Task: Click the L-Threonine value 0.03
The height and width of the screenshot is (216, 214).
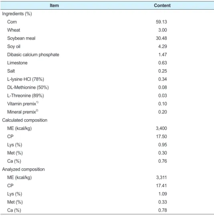Action: [x=163, y=96]
